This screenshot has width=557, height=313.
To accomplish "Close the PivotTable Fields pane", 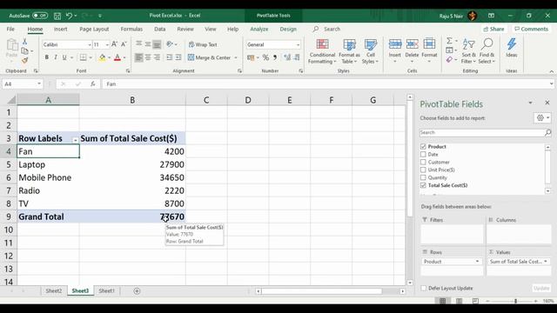I will pyautogui.click(x=547, y=103).
